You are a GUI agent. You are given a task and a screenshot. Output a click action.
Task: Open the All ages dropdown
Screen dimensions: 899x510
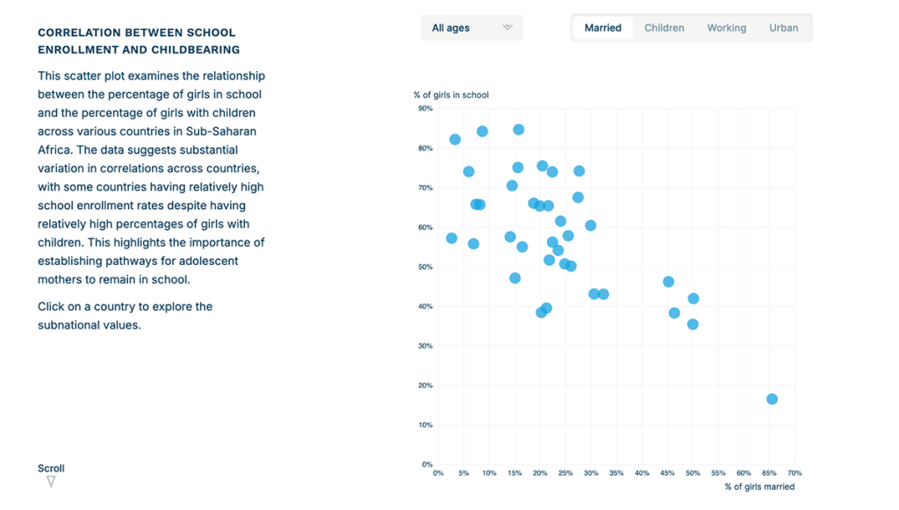471,27
